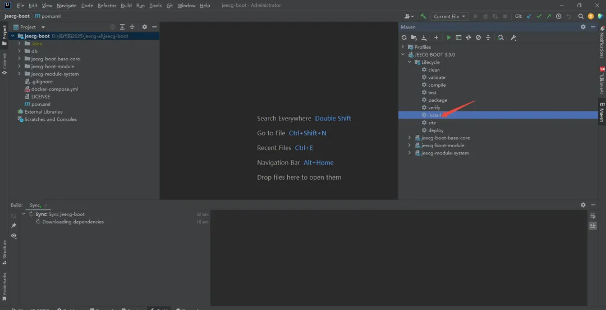The image size is (606, 310).
Task: Toggle Maven offline mode icon
Action: point(469,37)
